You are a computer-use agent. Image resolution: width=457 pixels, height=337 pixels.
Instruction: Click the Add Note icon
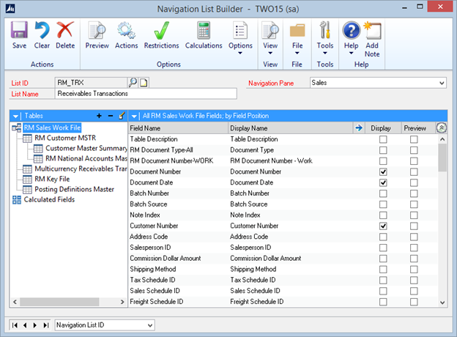tap(372, 30)
